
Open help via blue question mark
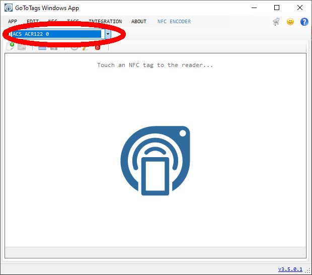click(304, 22)
